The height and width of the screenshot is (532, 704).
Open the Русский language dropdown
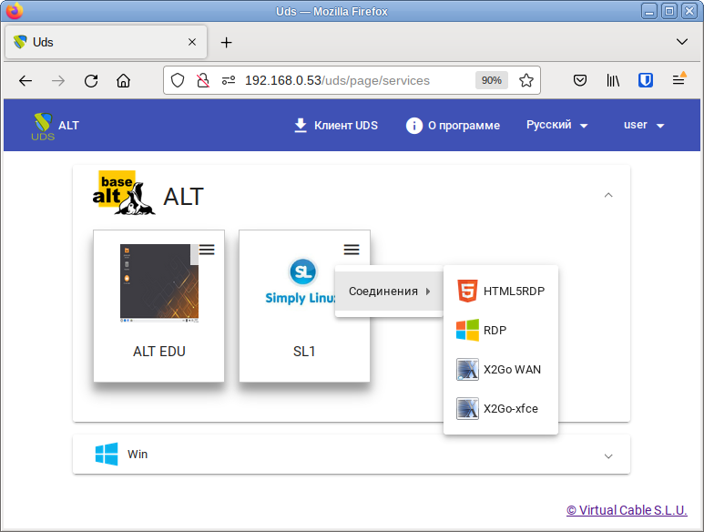(556, 125)
